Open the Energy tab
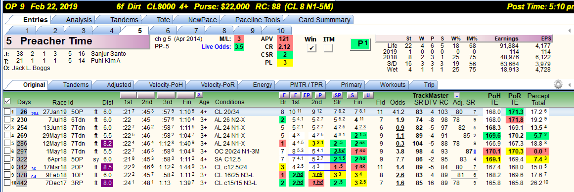Image resolution: width=574 pixels, height=192 pixels. [x=263, y=85]
